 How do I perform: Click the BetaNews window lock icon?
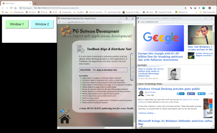(x=139, y=22)
